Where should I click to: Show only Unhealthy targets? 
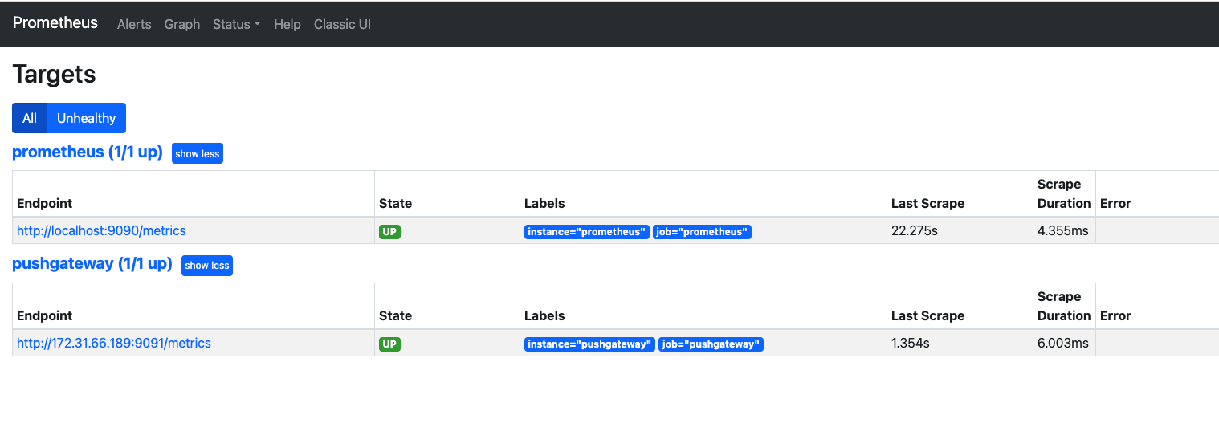click(x=87, y=118)
